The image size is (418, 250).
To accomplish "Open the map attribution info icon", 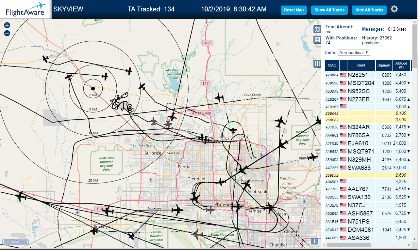I will tap(314, 241).
